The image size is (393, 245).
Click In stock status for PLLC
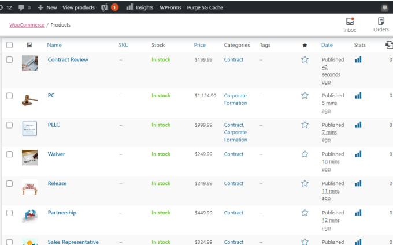tap(161, 125)
